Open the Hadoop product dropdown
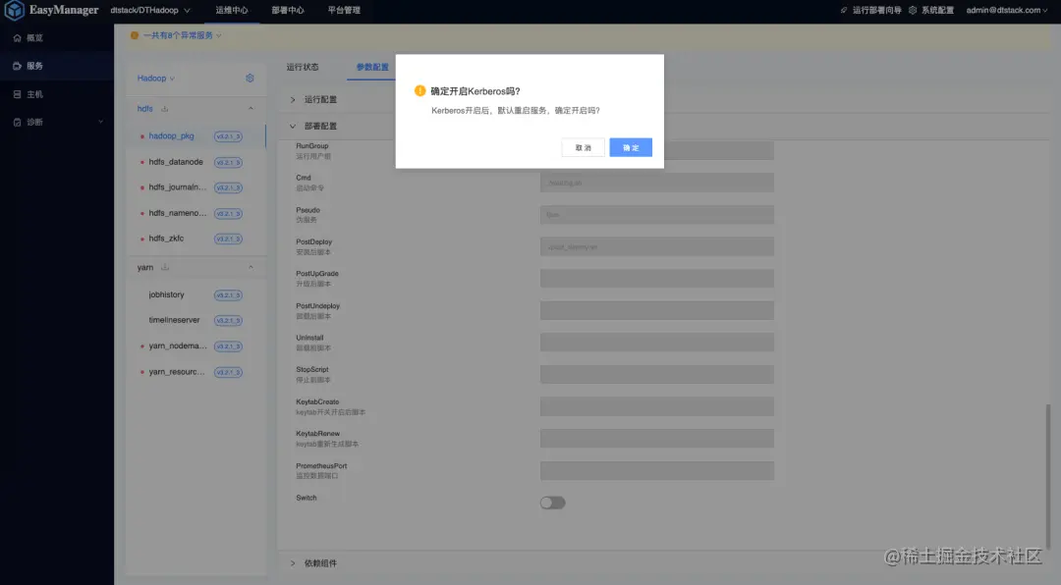 pyautogui.click(x=155, y=79)
